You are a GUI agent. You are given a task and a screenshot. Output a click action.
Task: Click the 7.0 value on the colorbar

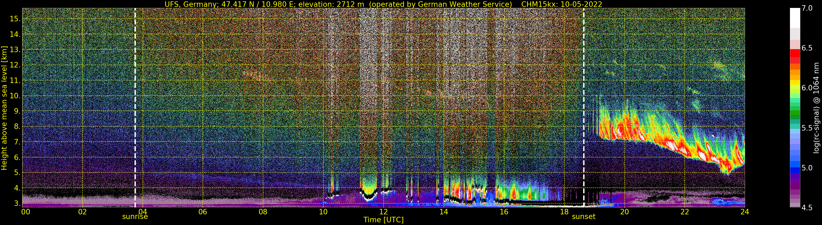pyautogui.click(x=807, y=8)
